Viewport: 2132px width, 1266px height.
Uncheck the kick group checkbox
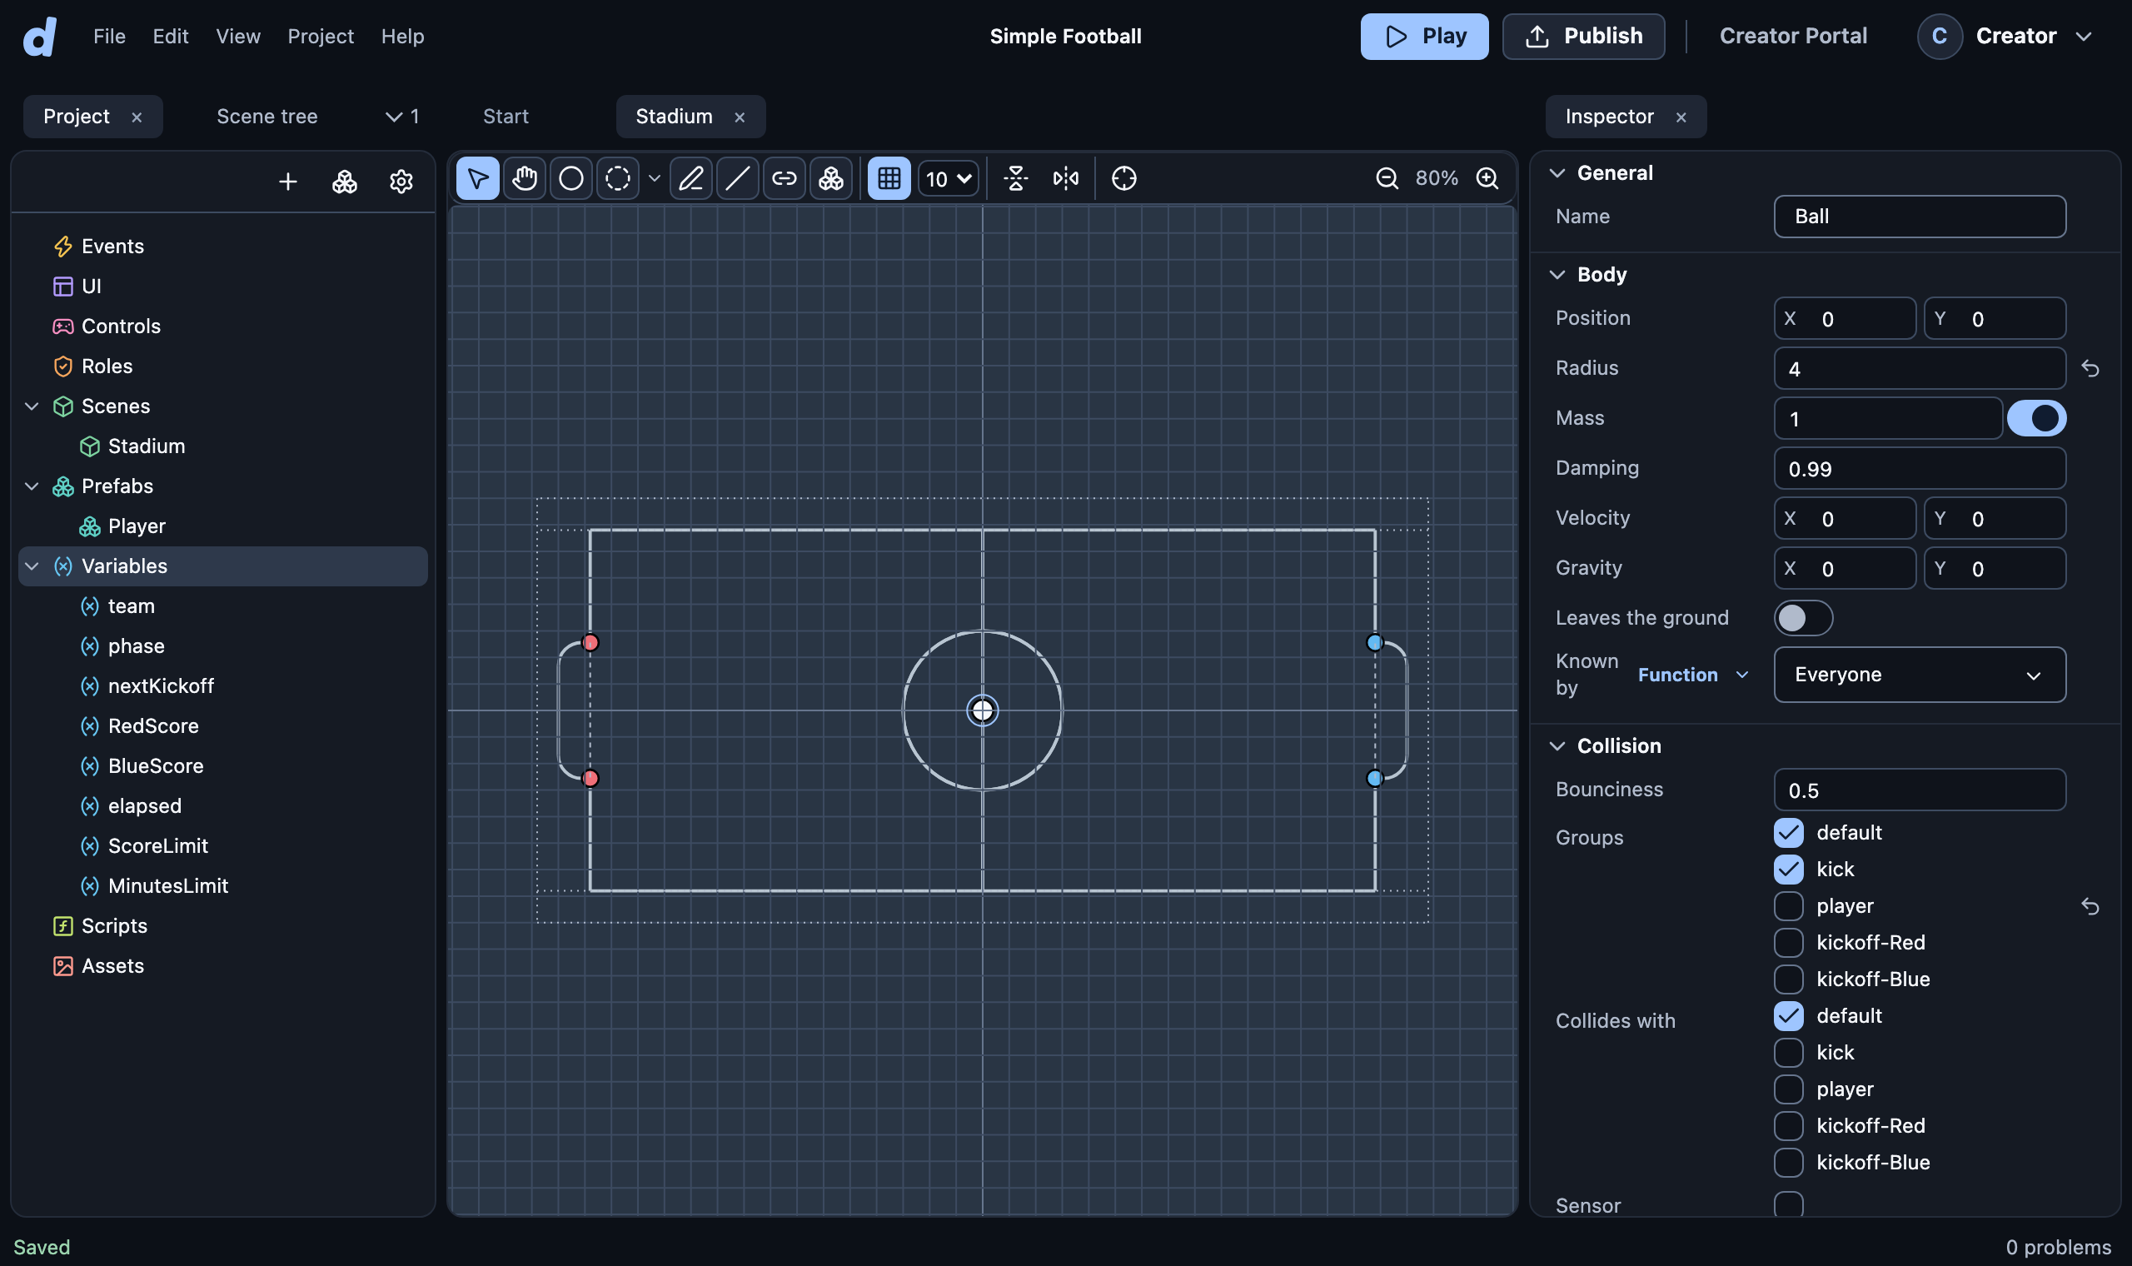[1788, 870]
